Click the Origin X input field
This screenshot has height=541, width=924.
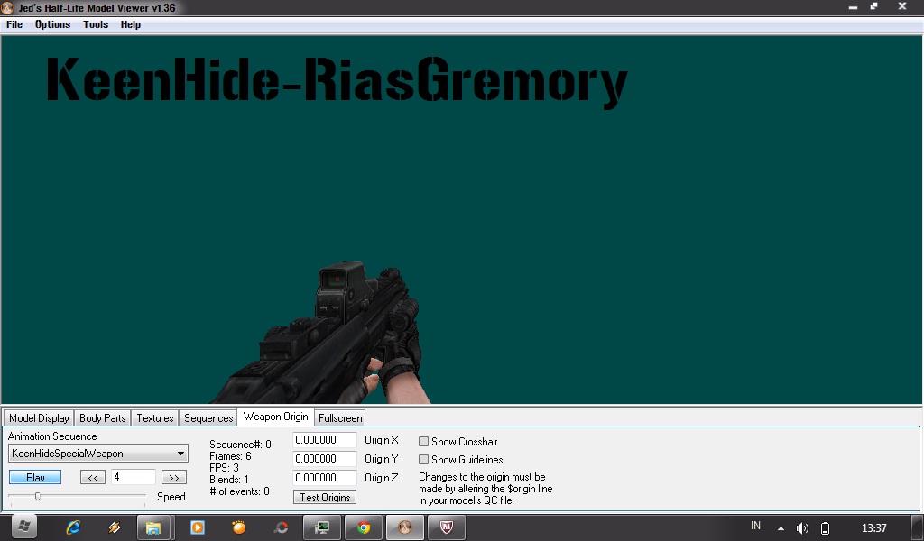(x=325, y=440)
